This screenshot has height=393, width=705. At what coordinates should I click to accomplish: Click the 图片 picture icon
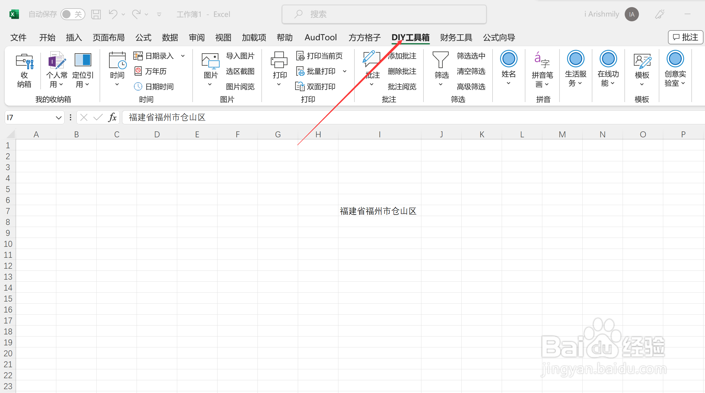(x=210, y=61)
